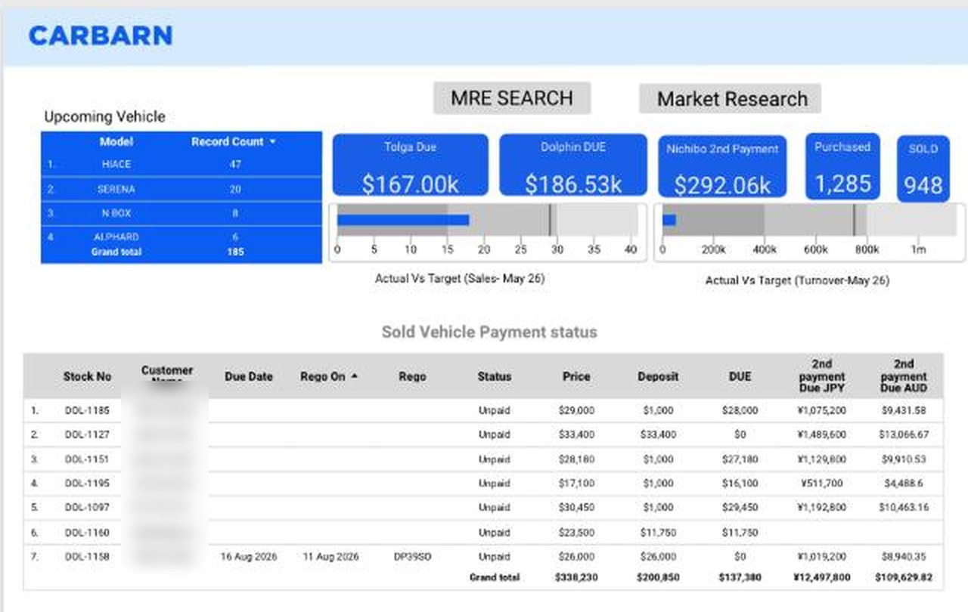Select the SERENA model row
Screen dimensions: 968x612
(x=181, y=189)
